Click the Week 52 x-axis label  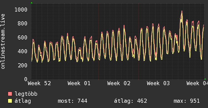pos(39,83)
